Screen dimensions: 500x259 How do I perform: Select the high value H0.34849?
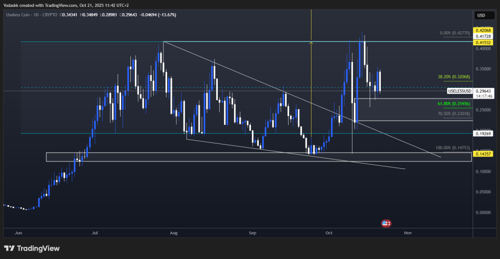click(x=88, y=15)
